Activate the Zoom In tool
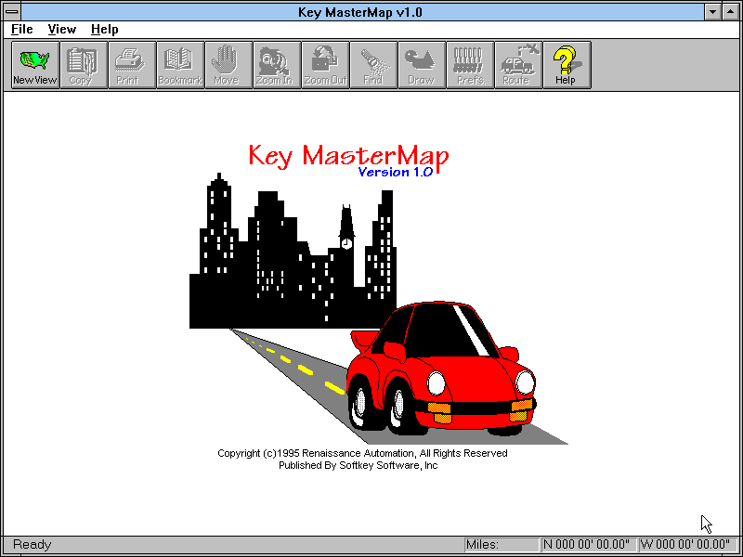Viewport: 743px width, 557px height. pyautogui.click(x=277, y=65)
